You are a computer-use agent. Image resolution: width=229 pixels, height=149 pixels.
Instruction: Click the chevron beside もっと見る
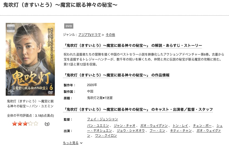(x=81, y=143)
